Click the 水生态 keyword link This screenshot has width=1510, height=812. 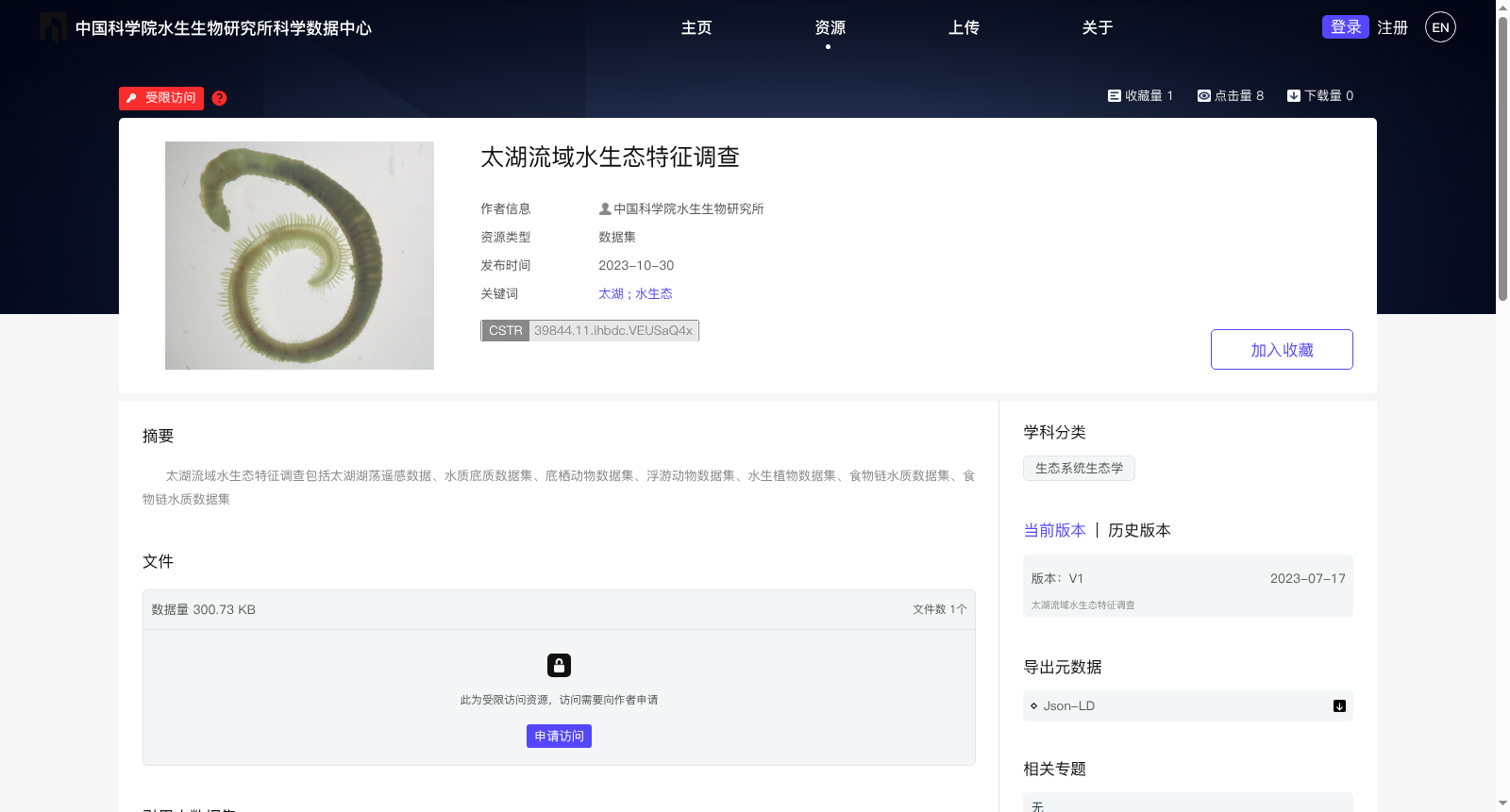click(654, 294)
